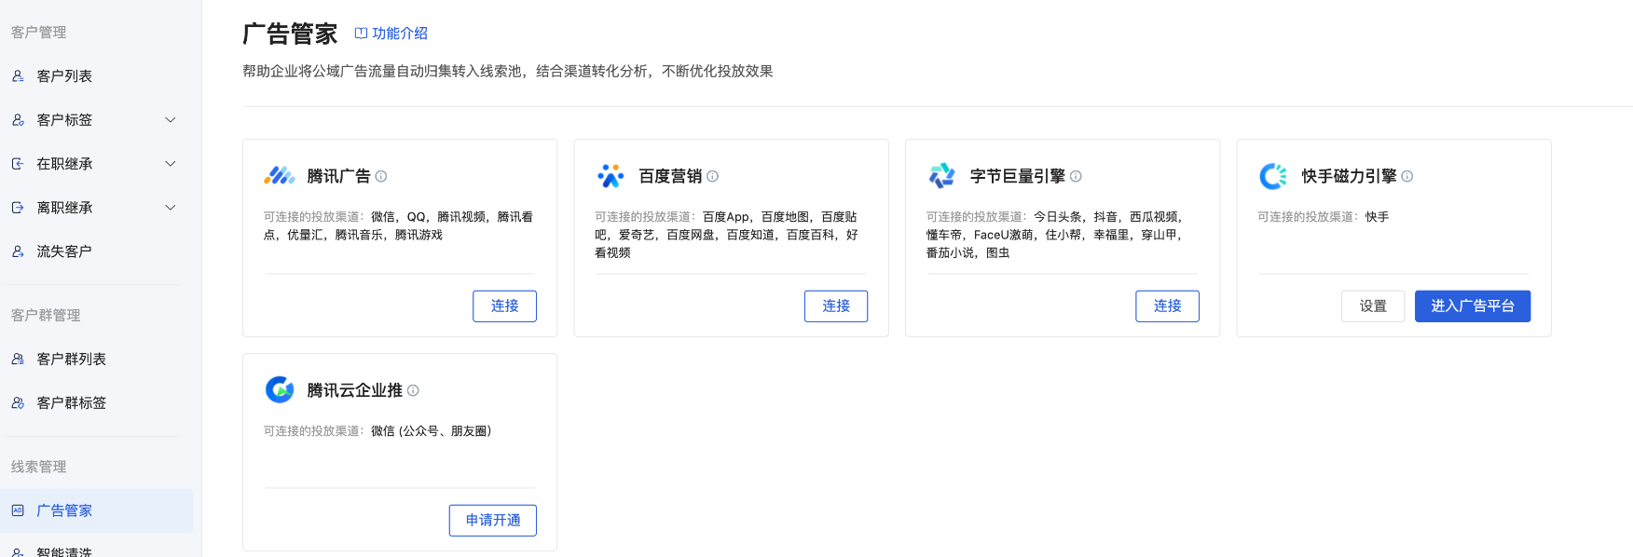This screenshot has height=557, width=1633.
Task: Click the info icon beside 腾讯广告
Action: [x=381, y=176]
